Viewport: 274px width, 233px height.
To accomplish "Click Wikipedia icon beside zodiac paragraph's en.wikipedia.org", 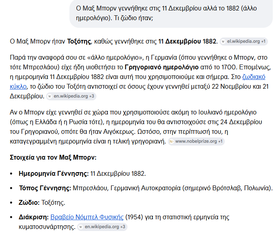I will pyautogui.click(x=50, y=96).
